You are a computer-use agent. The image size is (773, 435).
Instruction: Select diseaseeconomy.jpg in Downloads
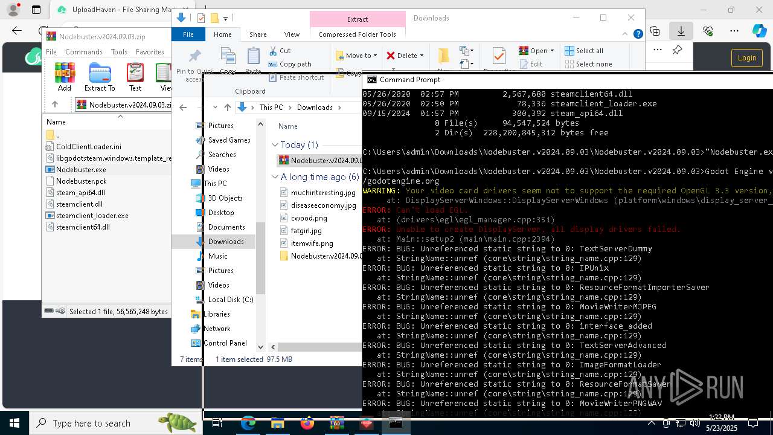pos(318,205)
